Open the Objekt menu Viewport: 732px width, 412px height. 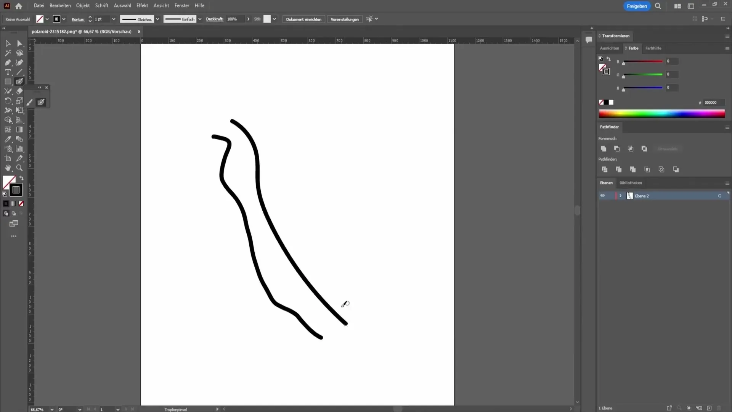point(83,6)
